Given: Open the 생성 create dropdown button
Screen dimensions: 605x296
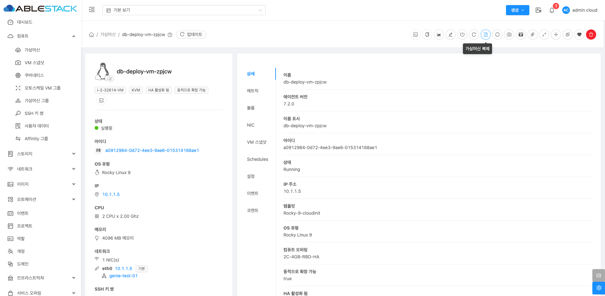Looking at the screenshot, I should (x=517, y=10).
